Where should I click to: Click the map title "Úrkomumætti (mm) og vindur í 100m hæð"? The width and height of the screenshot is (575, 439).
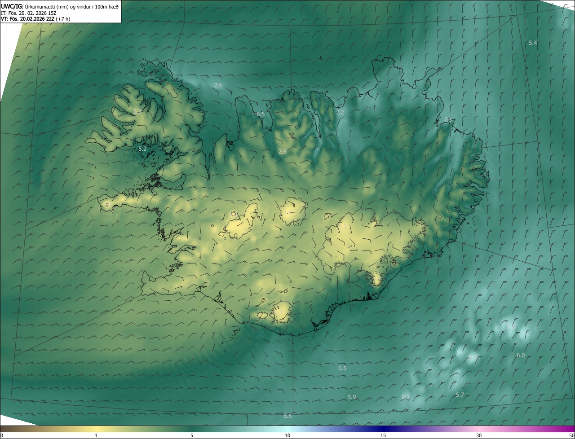(x=71, y=6)
